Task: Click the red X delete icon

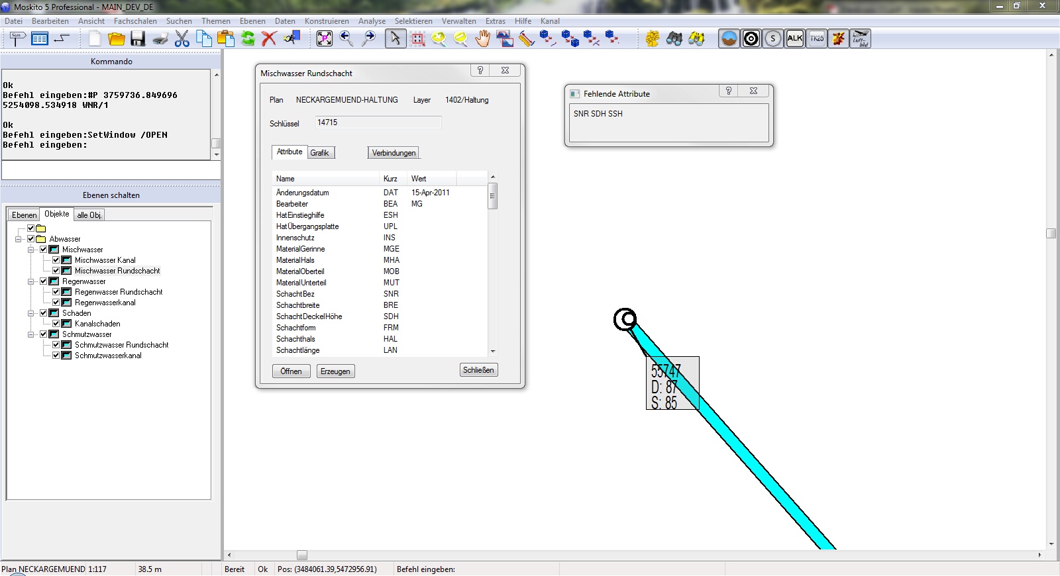Action: point(269,39)
